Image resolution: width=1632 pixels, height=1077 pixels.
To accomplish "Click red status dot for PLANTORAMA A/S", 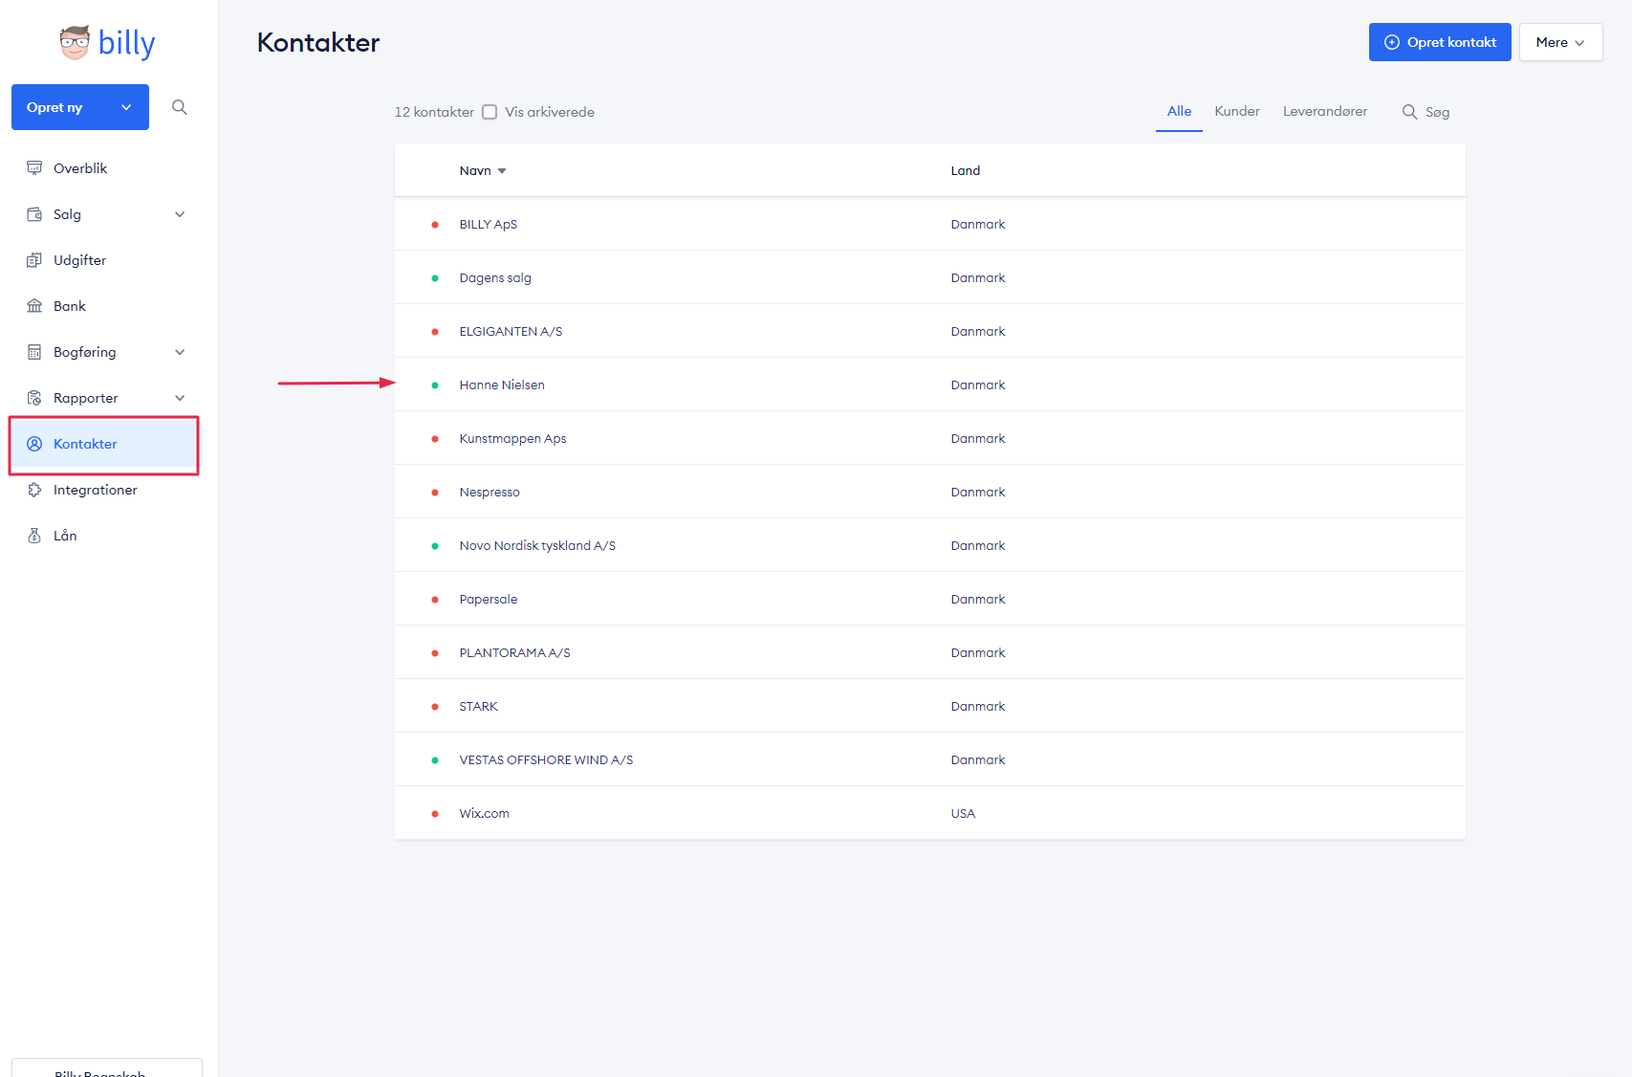I will pos(435,653).
